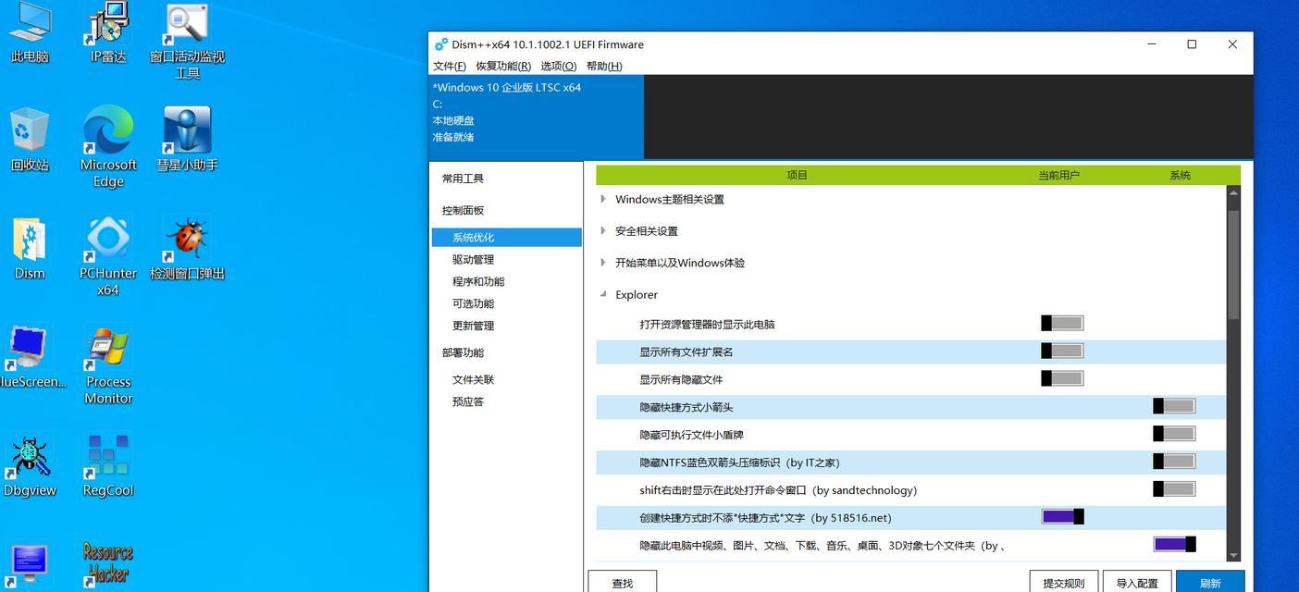
Task: Open 预应答 in sidebar
Action: (x=468, y=402)
